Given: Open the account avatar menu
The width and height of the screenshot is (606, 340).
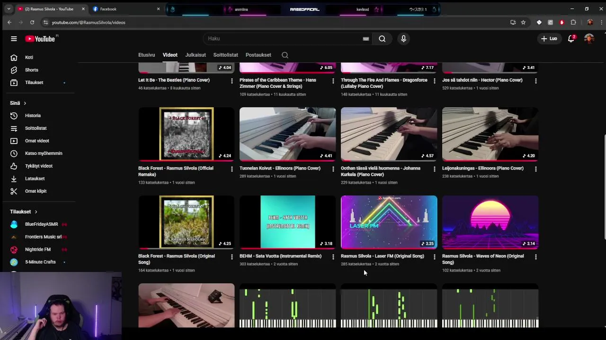Looking at the screenshot, I should pyautogui.click(x=589, y=39).
